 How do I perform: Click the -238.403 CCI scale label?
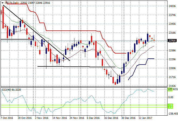click(x=173, y=114)
